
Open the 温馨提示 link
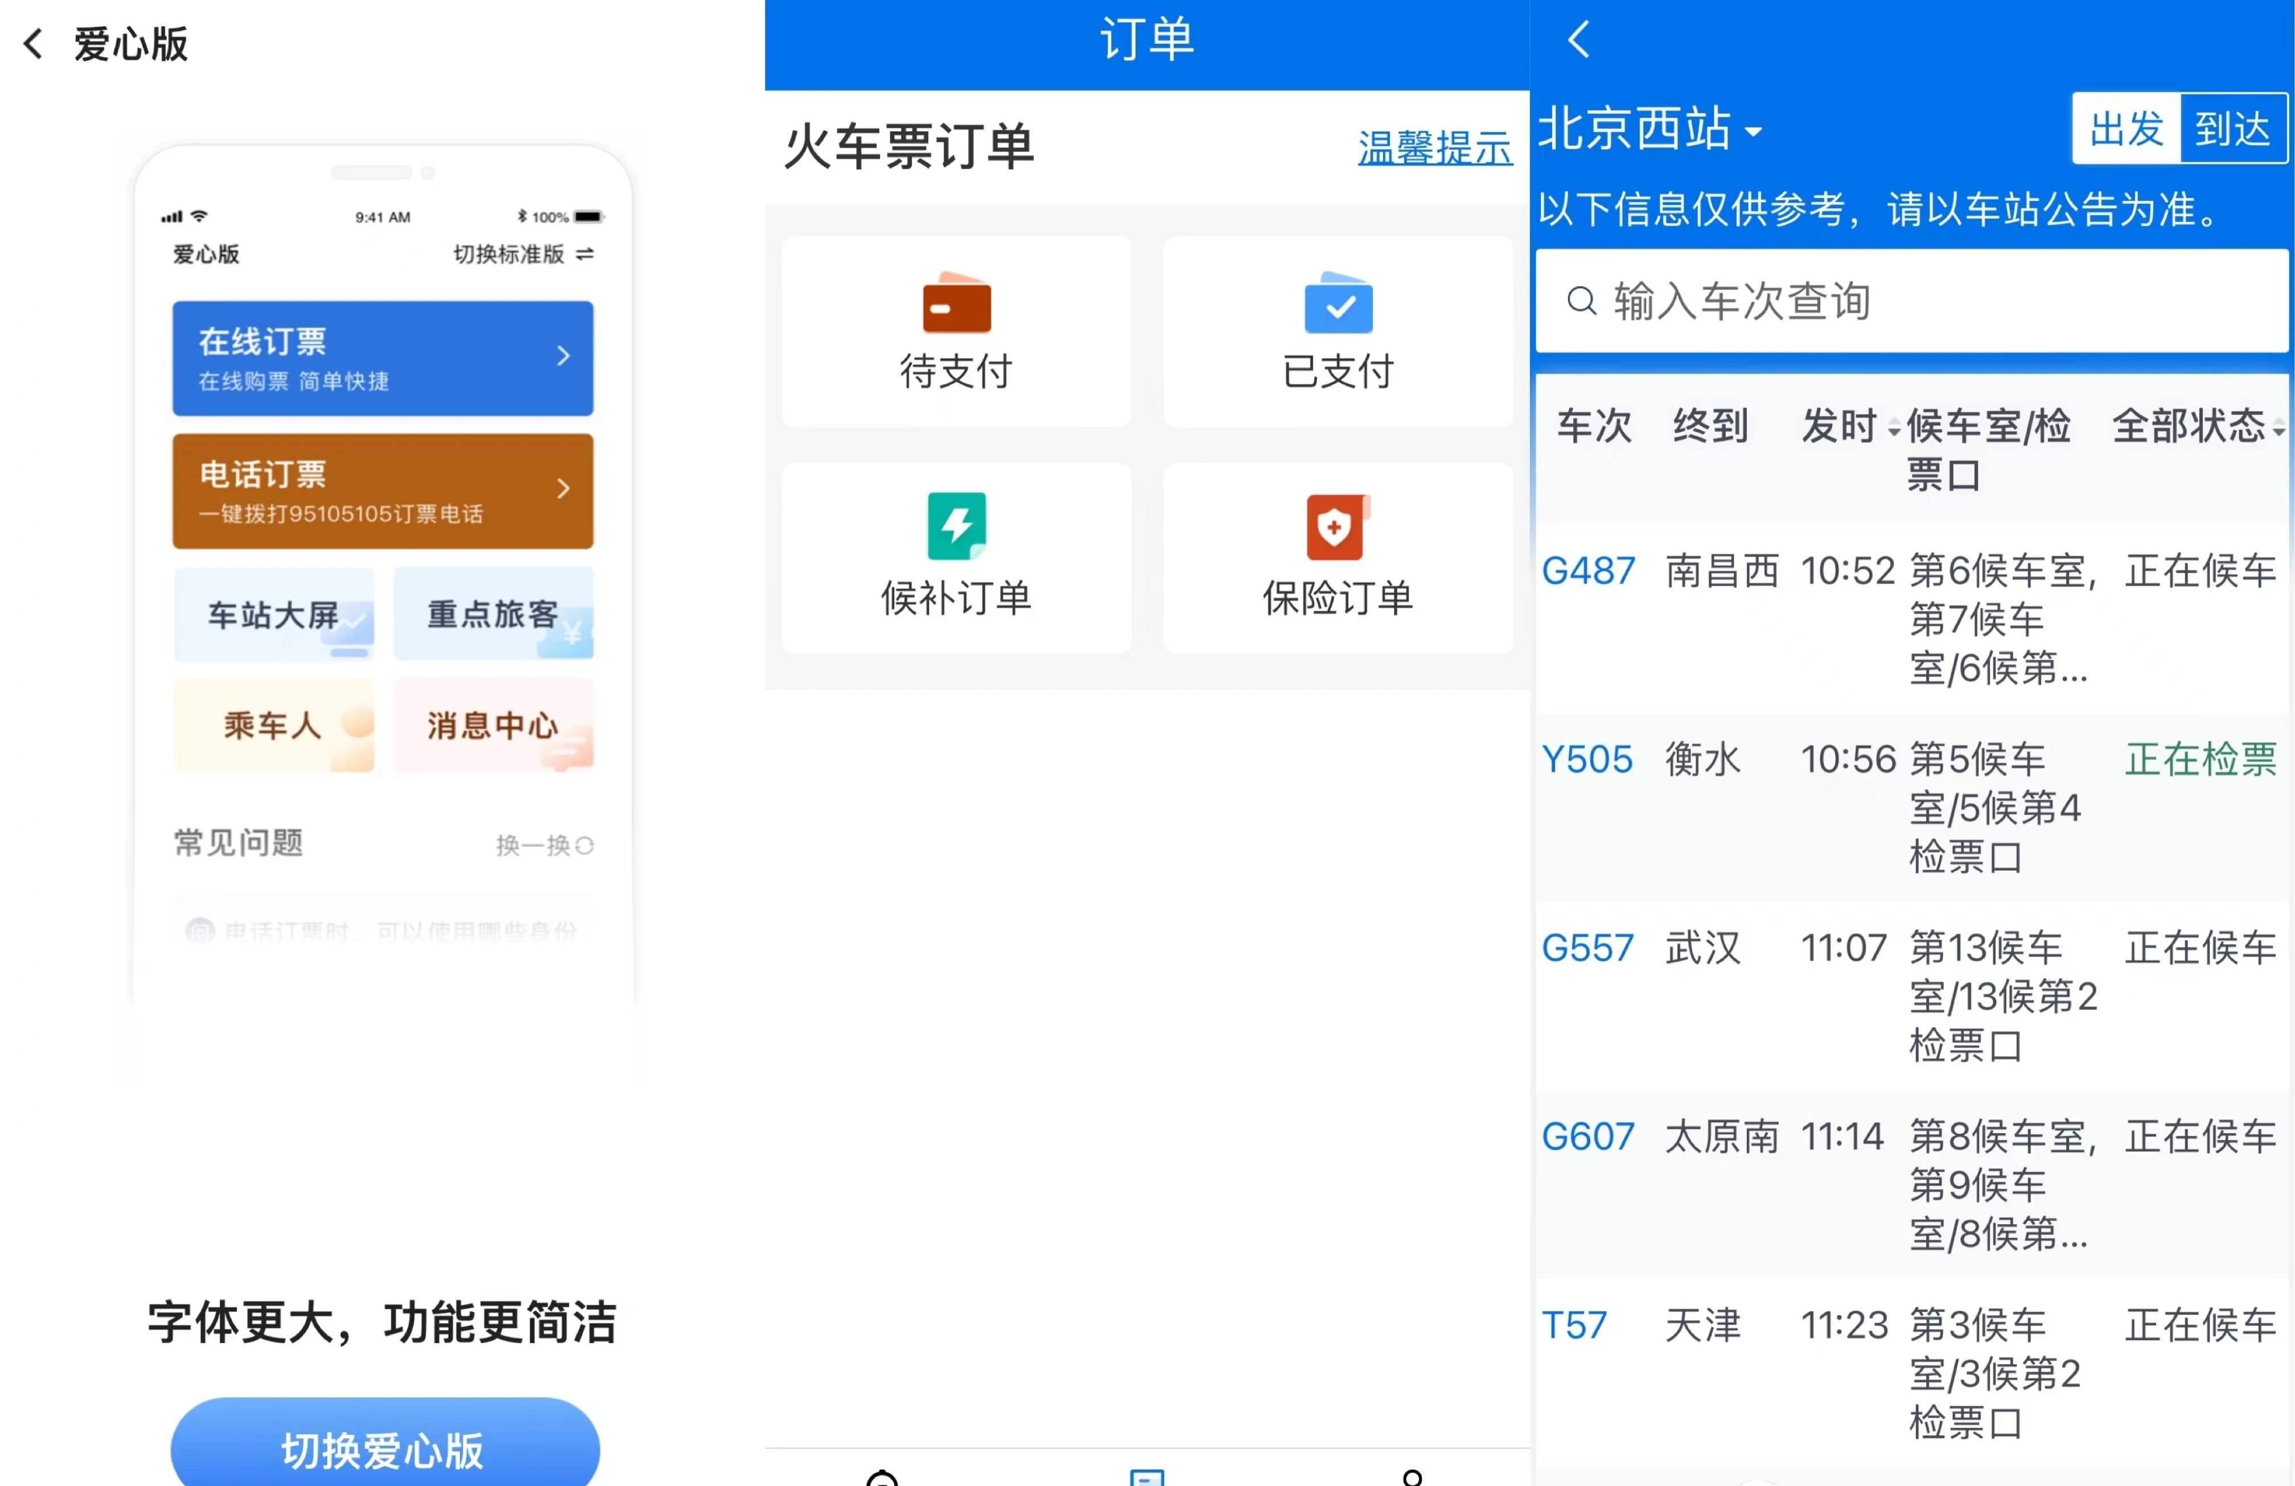(1435, 147)
